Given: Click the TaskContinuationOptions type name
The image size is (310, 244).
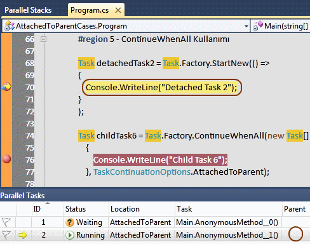Looking at the screenshot, I should pyautogui.click(x=142, y=172).
